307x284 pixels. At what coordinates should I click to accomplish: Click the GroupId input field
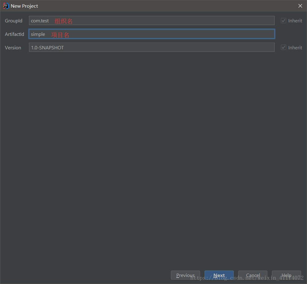coord(152,21)
